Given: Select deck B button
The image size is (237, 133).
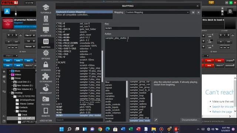Looking at the screenshot, I should click(x=230, y=11).
